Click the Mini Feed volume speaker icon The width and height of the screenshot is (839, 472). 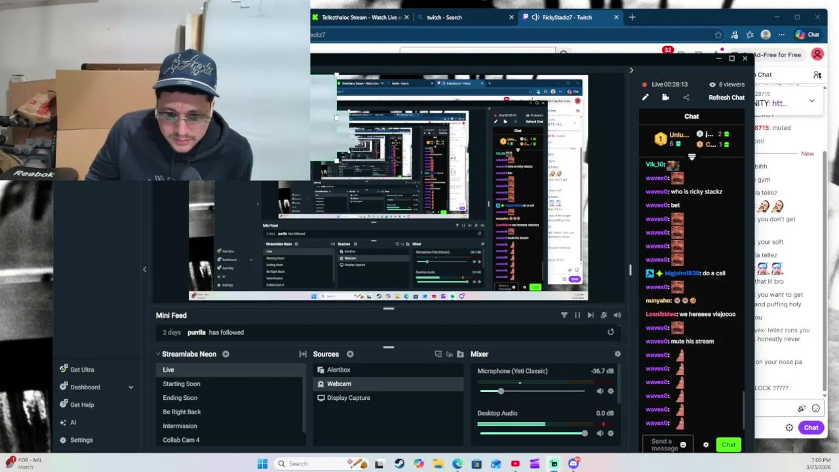(617, 315)
